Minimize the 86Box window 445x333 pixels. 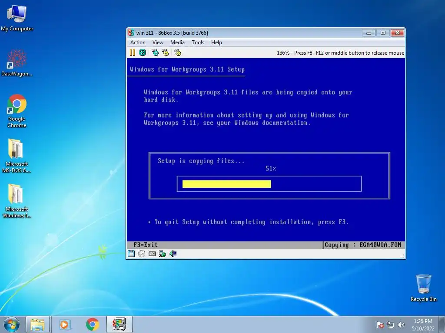(369, 33)
